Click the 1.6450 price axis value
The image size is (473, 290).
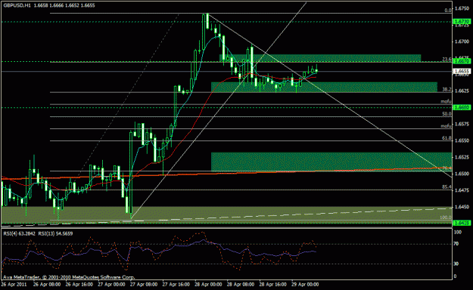click(462, 207)
